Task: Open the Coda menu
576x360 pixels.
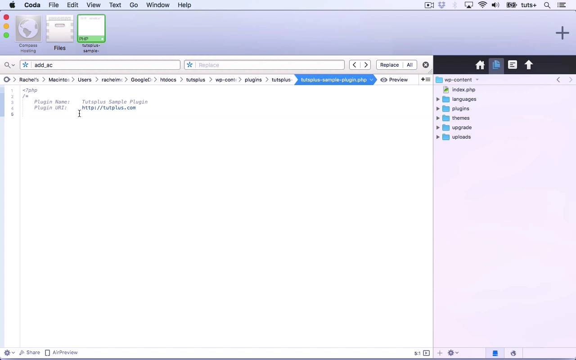Action: coord(32,5)
